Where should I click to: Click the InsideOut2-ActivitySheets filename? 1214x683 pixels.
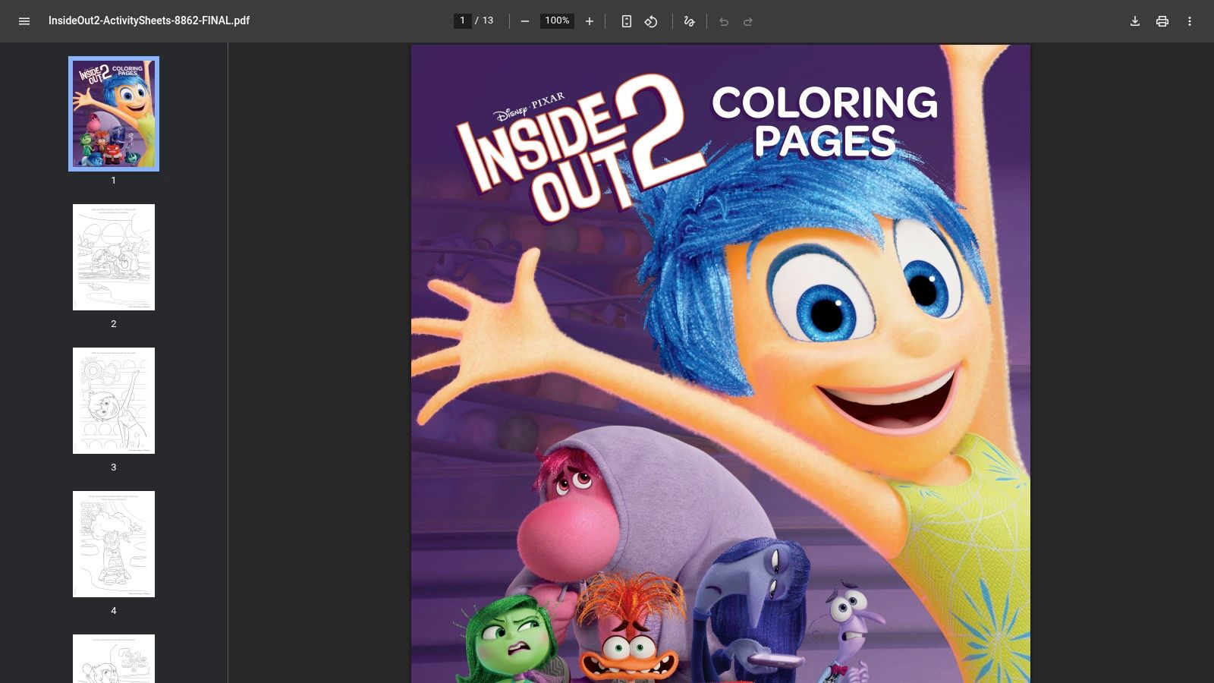pos(149,21)
